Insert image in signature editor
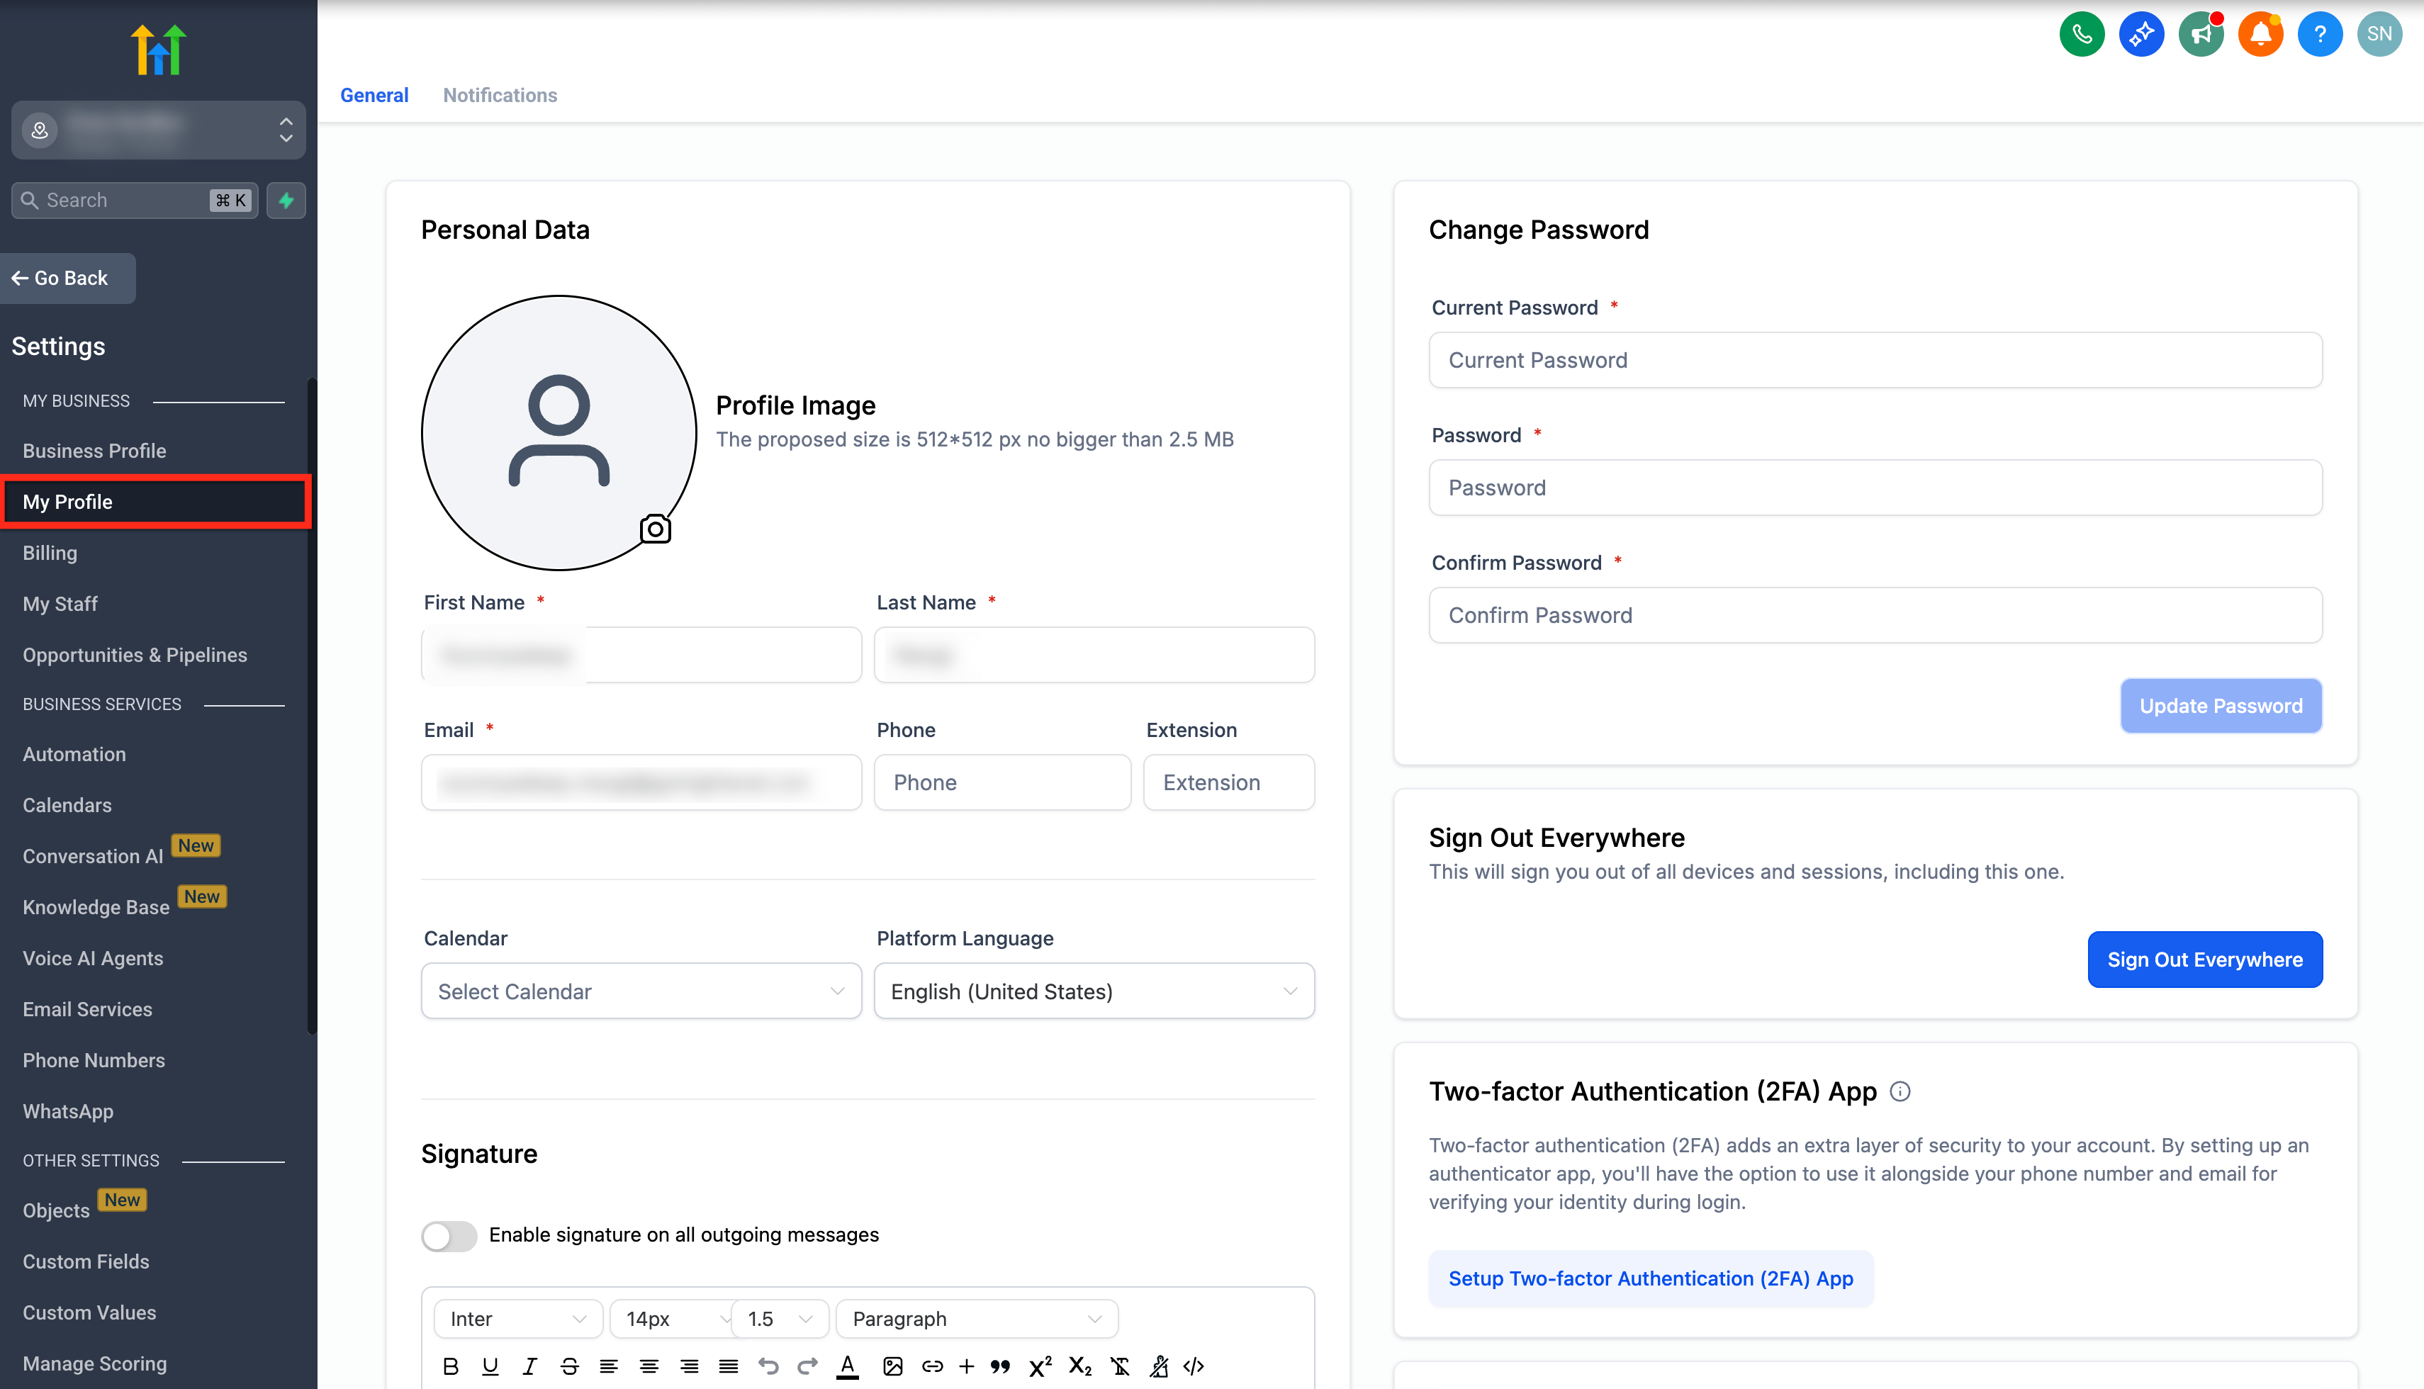This screenshot has height=1389, width=2424. 892,1366
